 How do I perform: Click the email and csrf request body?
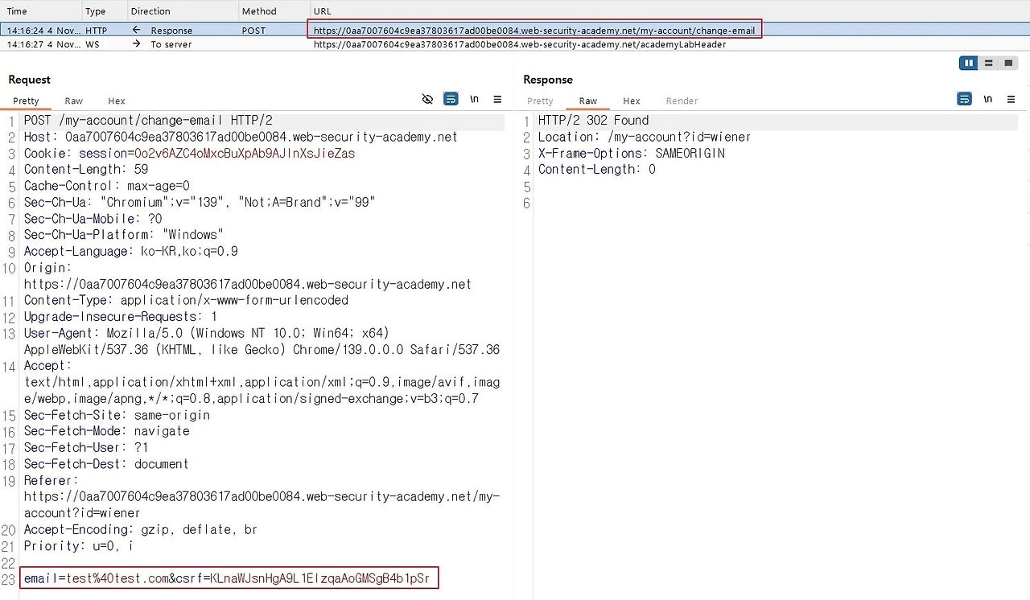tap(227, 579)
